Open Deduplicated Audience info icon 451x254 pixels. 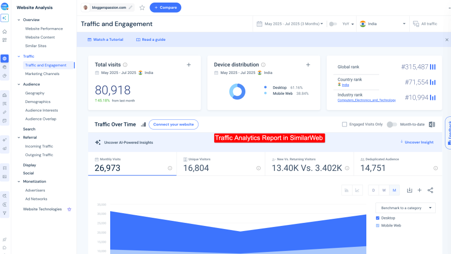pyautogui.click(x=436, y=168)
